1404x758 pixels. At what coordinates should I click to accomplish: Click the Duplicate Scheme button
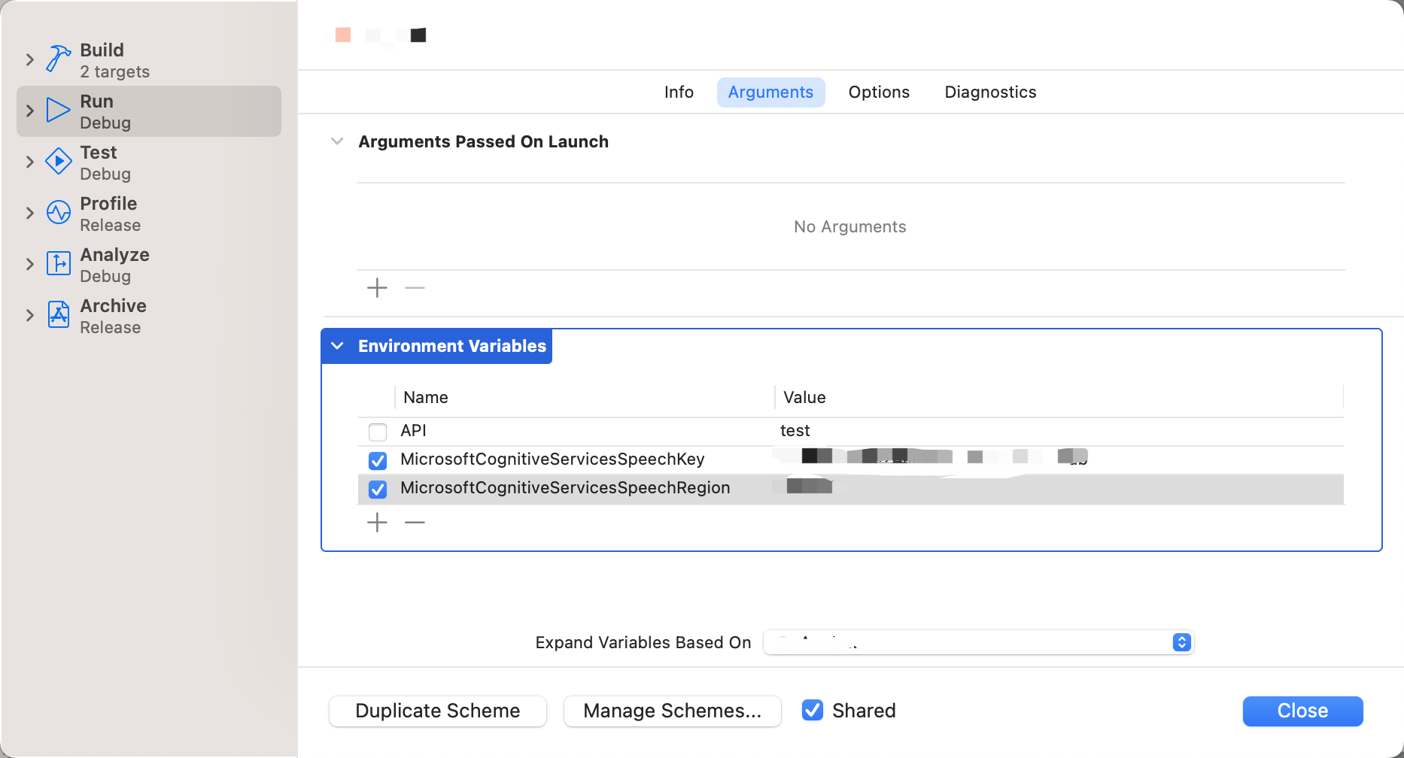[x=437, y=711]
